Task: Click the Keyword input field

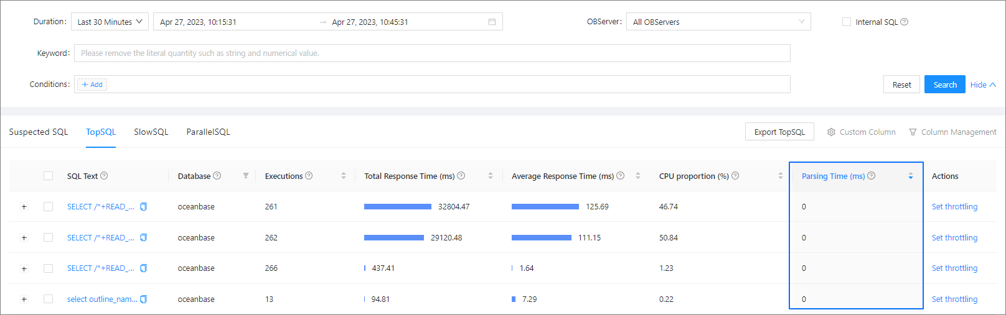Action: (431, 53)
